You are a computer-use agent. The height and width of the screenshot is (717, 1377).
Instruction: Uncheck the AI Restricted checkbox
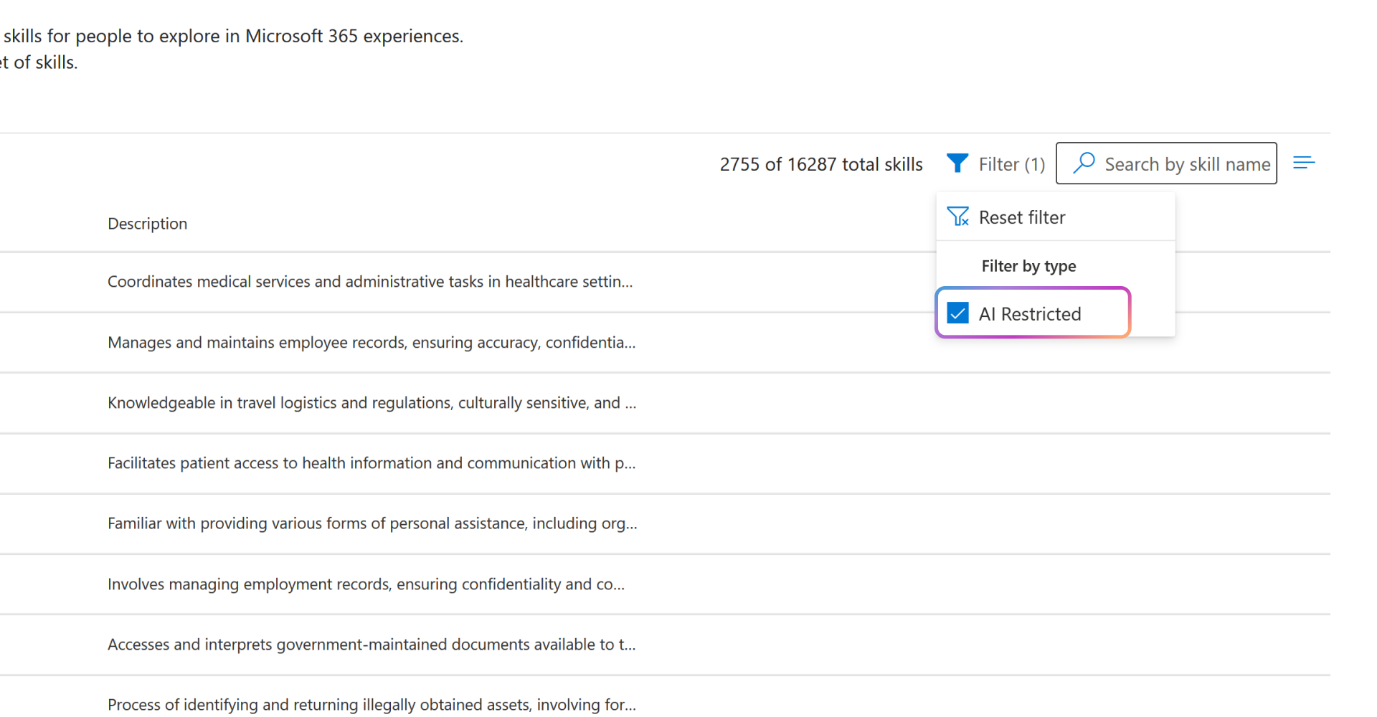[x=957, y=313]
